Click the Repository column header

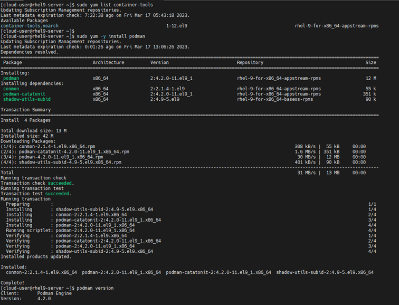pyautogui.click(x=250, y=62)
